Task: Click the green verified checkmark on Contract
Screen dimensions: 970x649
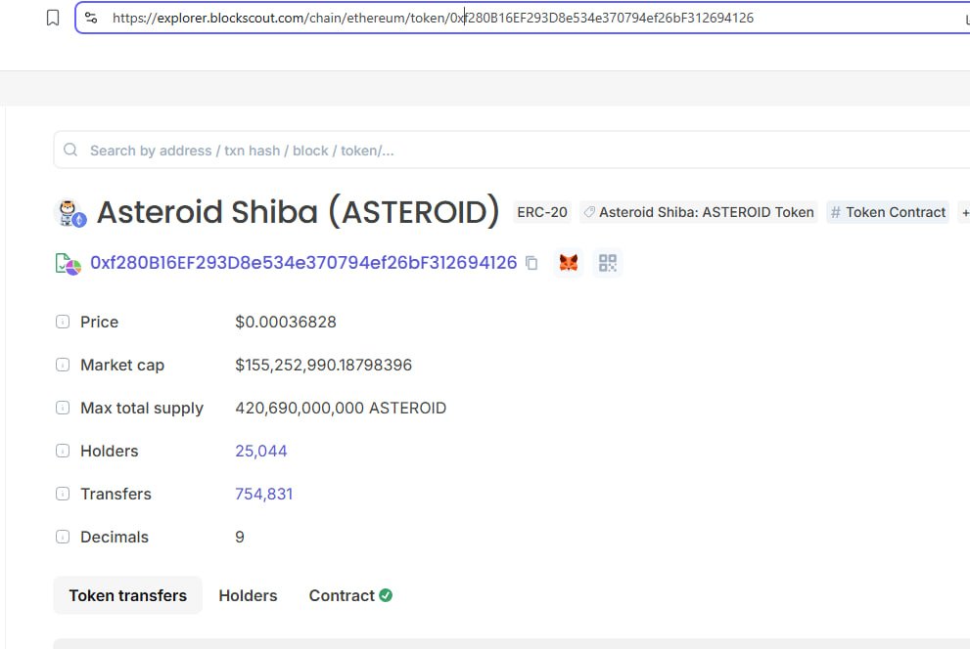Action: coord(386,595)
